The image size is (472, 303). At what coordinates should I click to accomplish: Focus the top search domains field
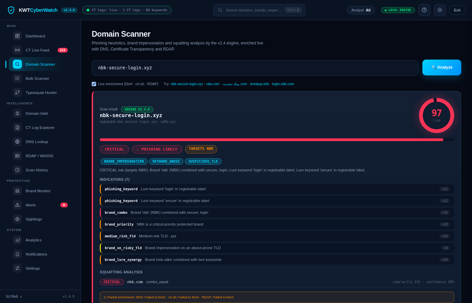pos(259,10)
